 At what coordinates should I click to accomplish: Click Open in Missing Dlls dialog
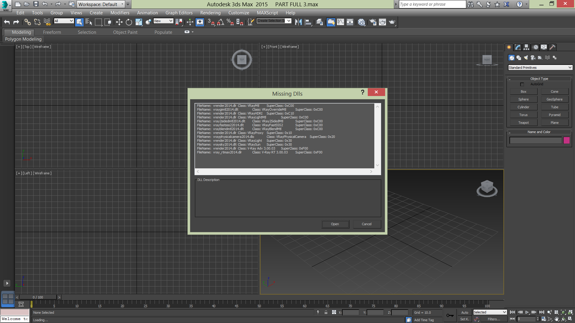click(335, 224)
